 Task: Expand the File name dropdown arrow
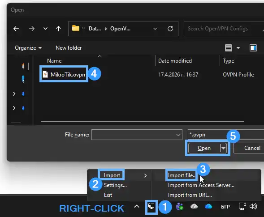pos(178,135)
